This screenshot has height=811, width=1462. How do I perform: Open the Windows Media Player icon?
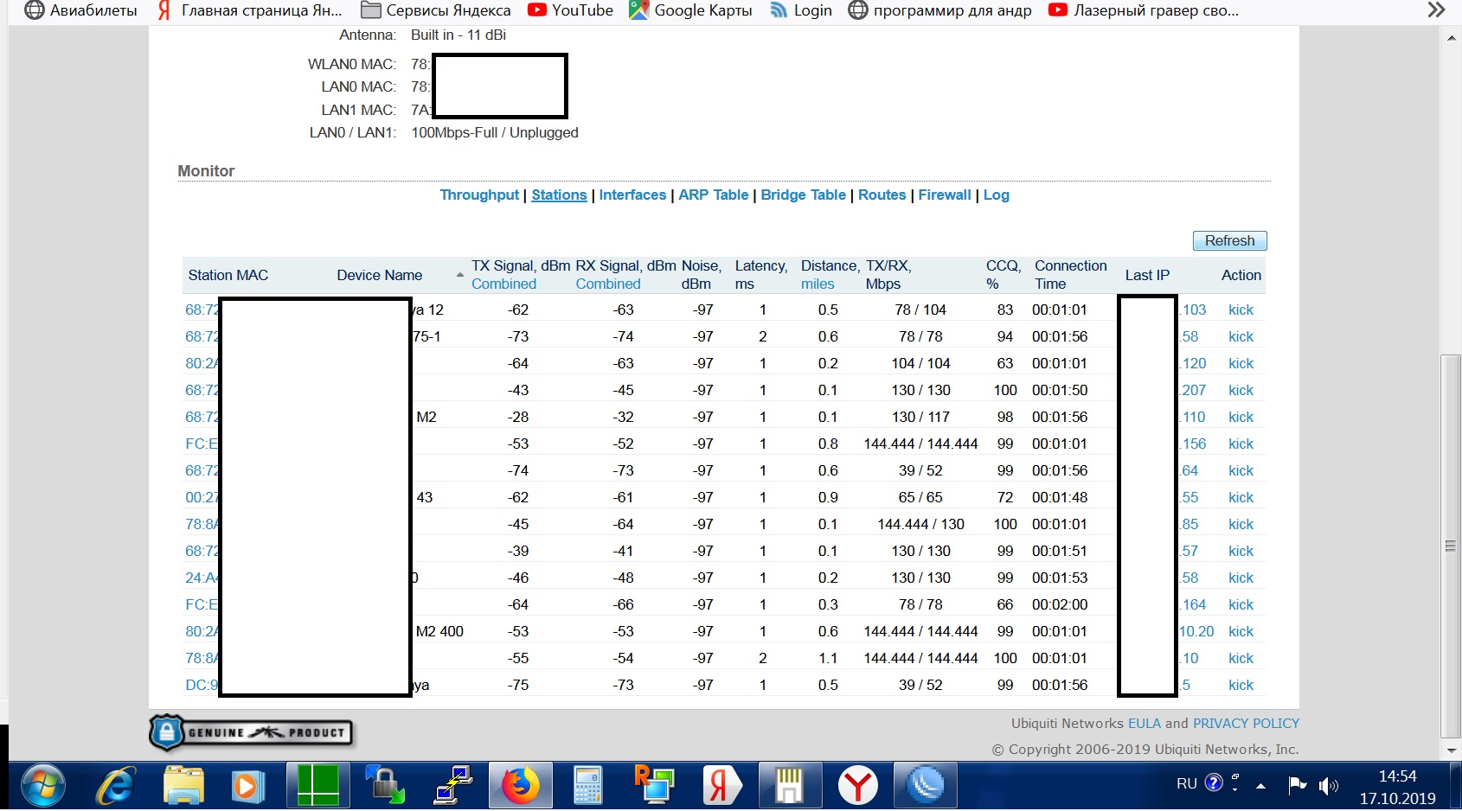pyautogui.click(x=248, y=786)
